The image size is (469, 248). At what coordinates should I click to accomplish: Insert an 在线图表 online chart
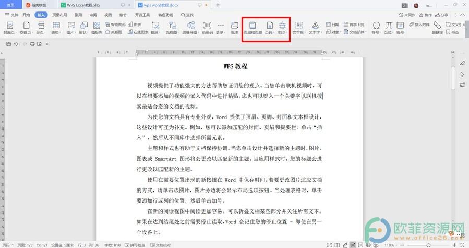[x=138, y=32]
